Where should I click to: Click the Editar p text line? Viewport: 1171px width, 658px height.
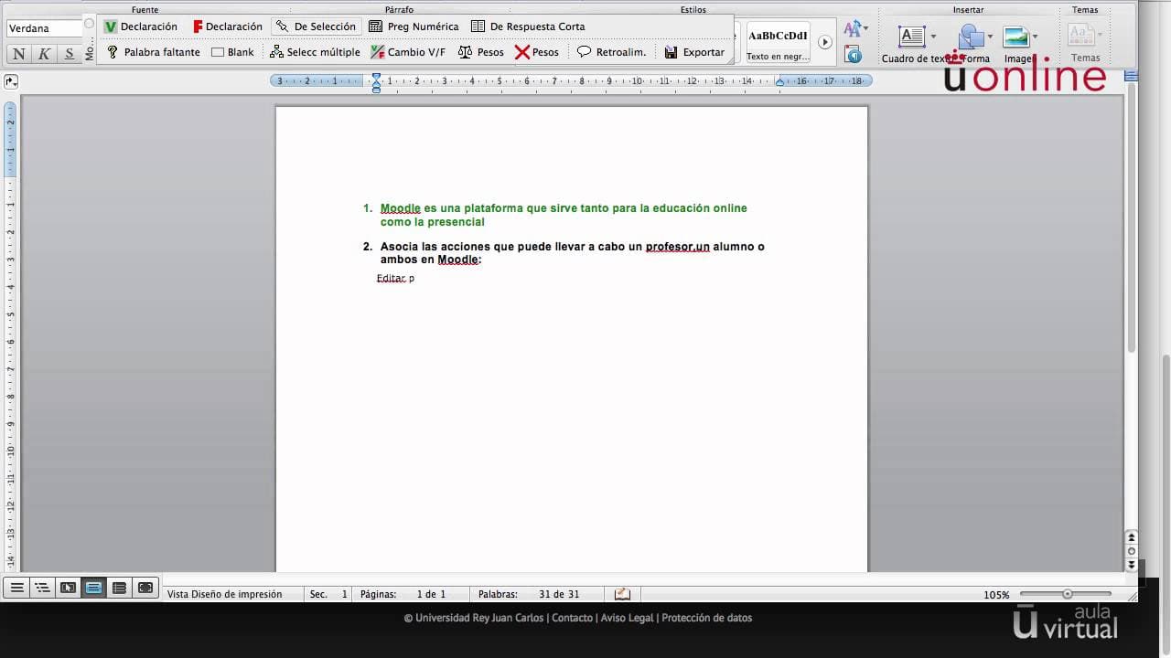coord(395,278)
